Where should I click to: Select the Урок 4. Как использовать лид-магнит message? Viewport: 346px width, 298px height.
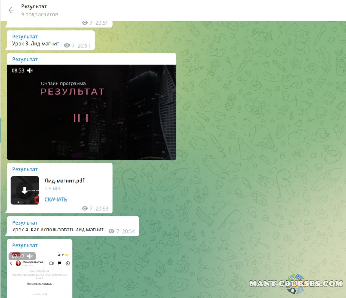click(58, 230)
